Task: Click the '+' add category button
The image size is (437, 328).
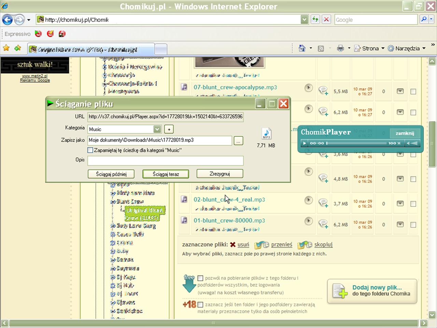Action: [x=169, y=129]
